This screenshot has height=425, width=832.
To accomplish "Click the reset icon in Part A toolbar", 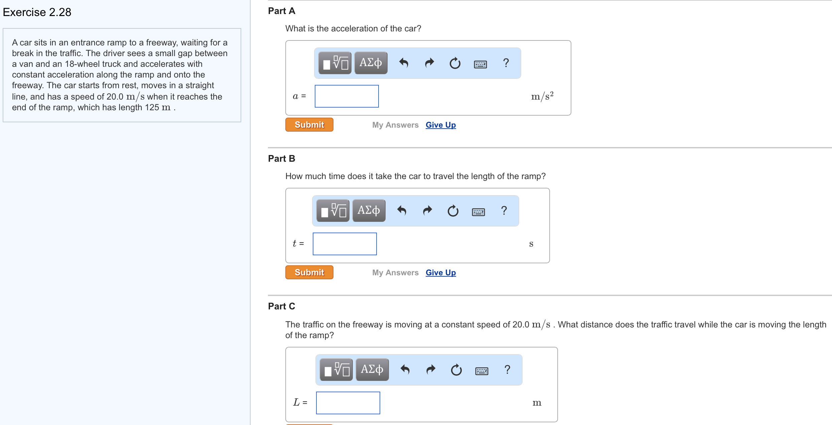I will [x=455, y=63].
